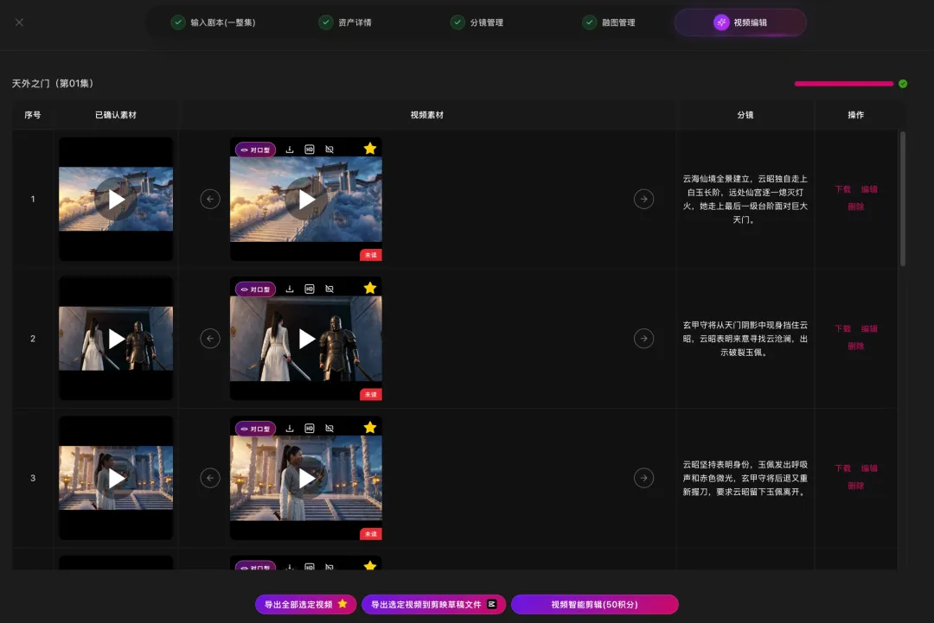Toggle the yellow star on row 1 video
Image resolution: width=934 pixels, height=623 pixels.
[x=370, y=148]
